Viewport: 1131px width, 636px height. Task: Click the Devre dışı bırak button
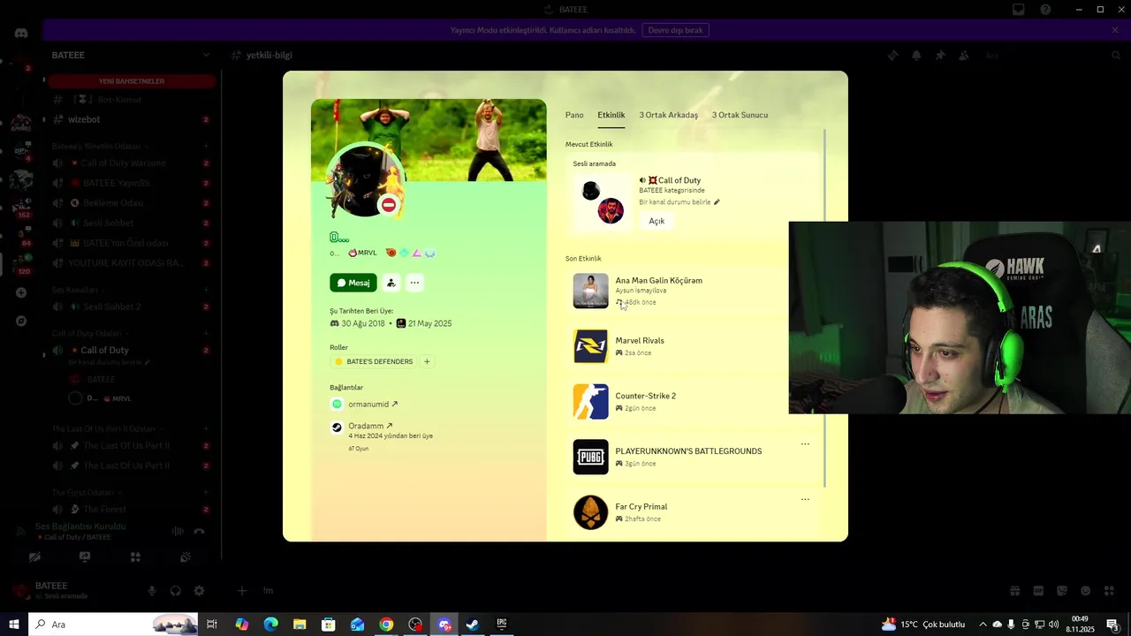tap(675, 30)
